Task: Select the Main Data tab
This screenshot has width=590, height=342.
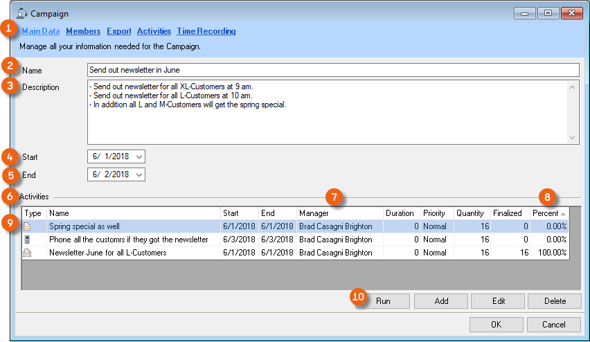Action: click(40, 31)
